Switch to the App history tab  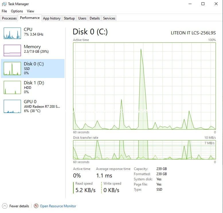[52, 18]
